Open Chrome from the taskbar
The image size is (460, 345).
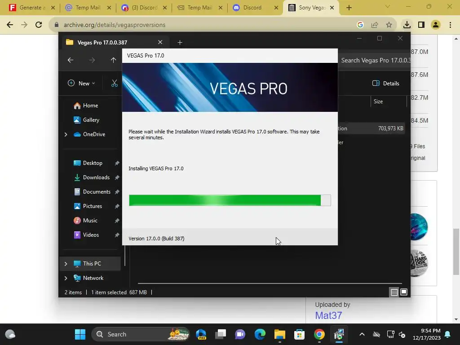pos(319,334)
